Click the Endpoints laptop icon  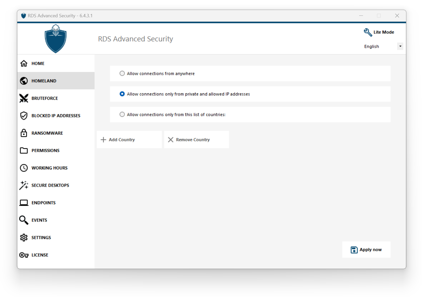pos(24,203)
